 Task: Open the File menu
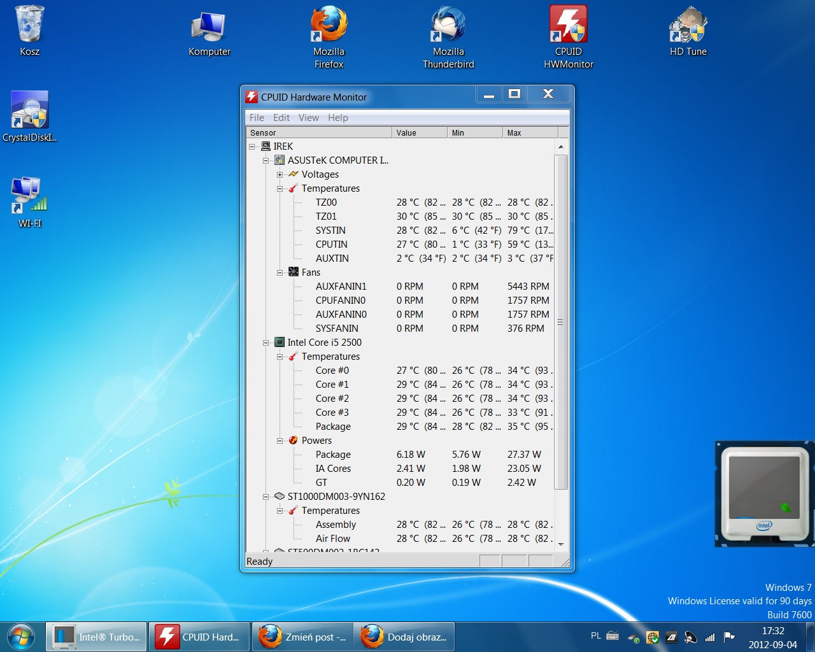coord(257,118)
